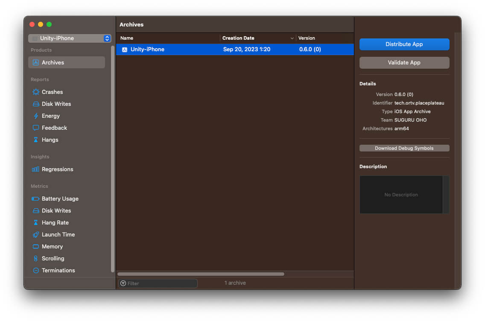Click the Terminations minus-circle icon
485x321 pixels.
(x=36, y=270)
